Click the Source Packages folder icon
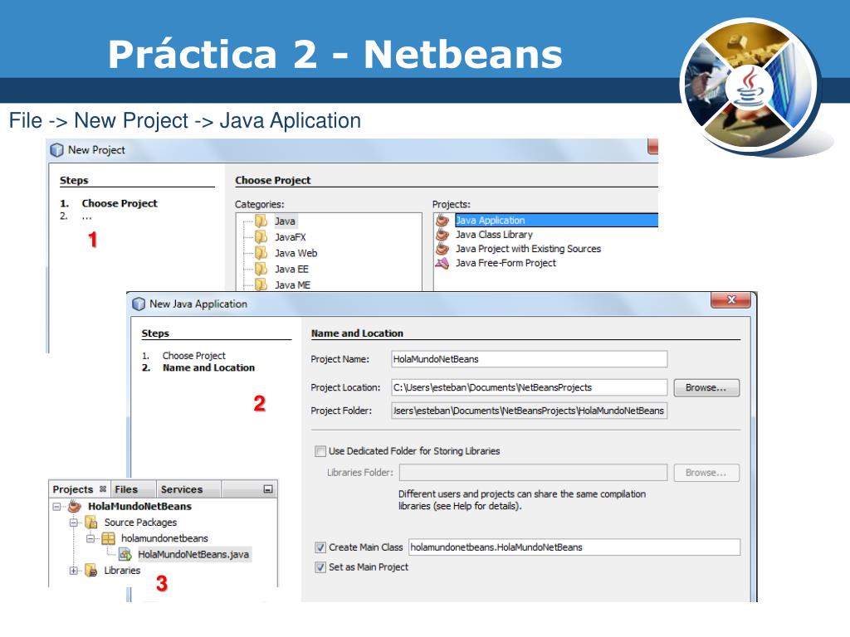This screenshot has width=850, height=637. pyautogui.click(x=91, y=523)
